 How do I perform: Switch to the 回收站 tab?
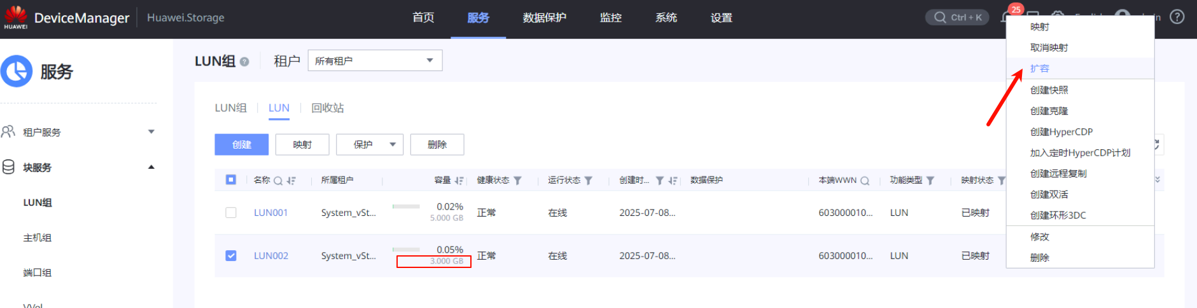327,108
